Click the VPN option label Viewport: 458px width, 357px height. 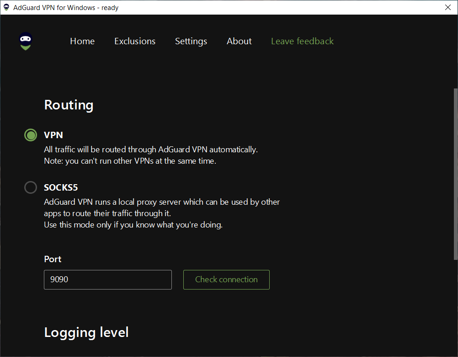[53, 135]
